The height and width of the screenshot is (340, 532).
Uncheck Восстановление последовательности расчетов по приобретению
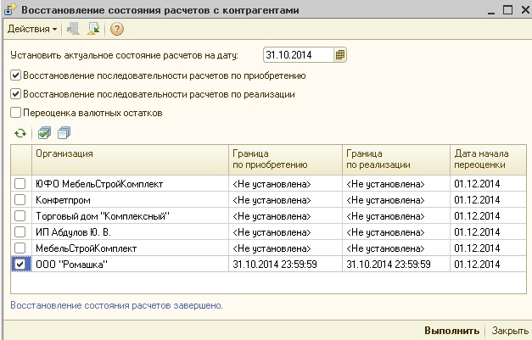15,75
